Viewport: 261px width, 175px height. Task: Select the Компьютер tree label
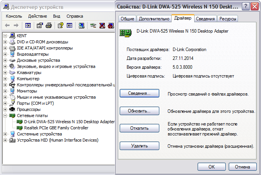pyautogui.click(x=28, y=79)
